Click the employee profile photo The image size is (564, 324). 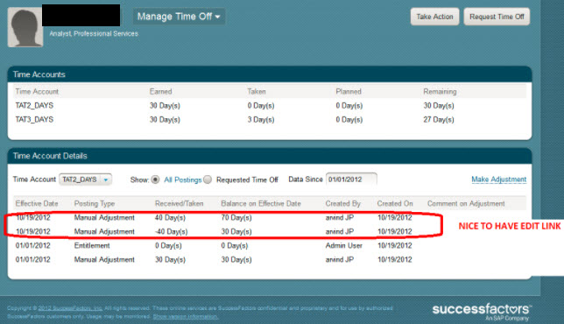(x=25, y=27)
